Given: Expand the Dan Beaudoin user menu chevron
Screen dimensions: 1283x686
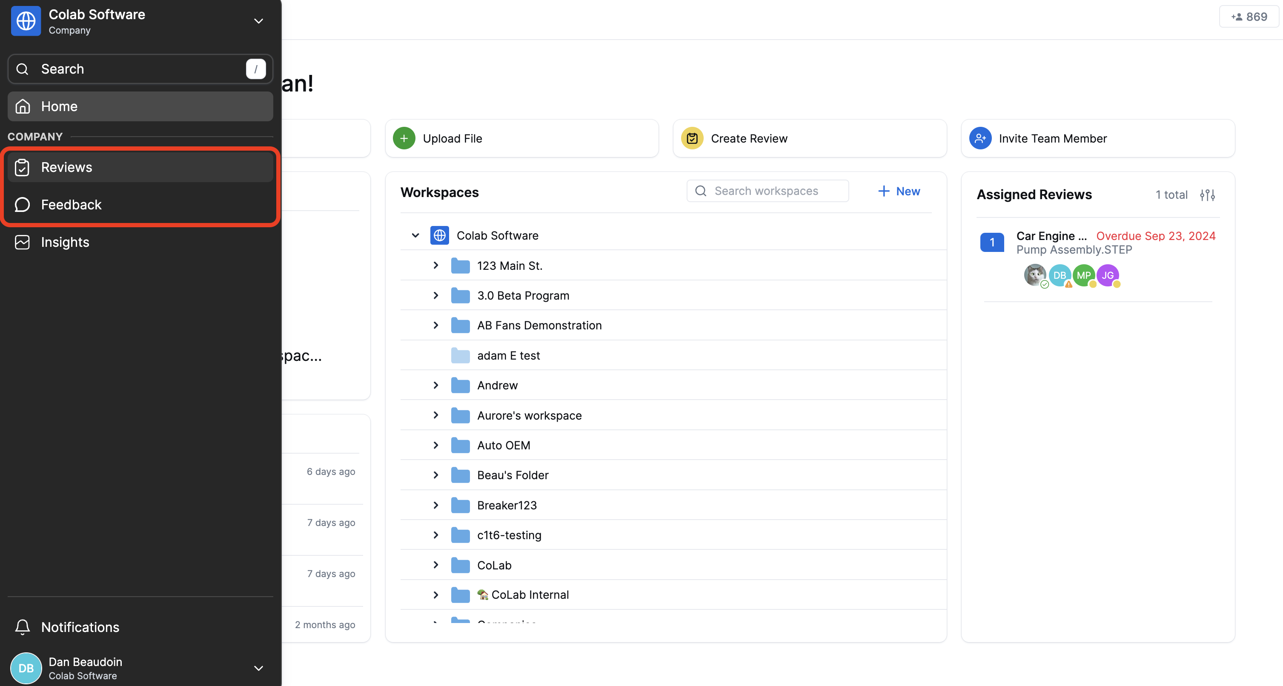Looking at the screenshot, I should pos(258,668).
